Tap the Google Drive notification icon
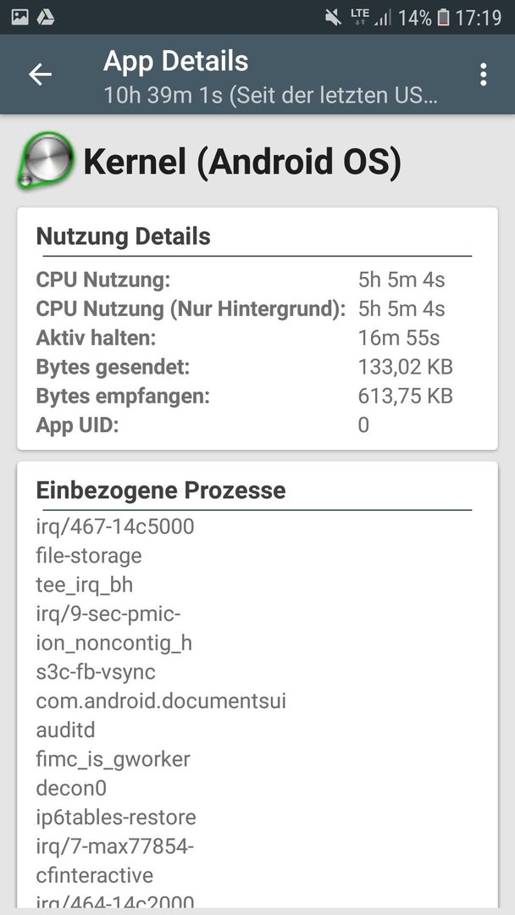The image size is (515, 915). tap(46, 18)
